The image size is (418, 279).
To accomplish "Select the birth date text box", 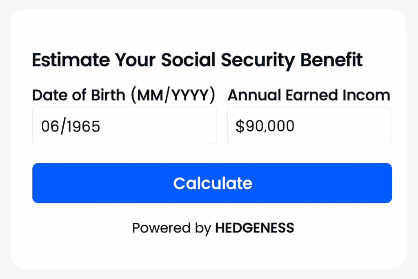I will (124, 126).
